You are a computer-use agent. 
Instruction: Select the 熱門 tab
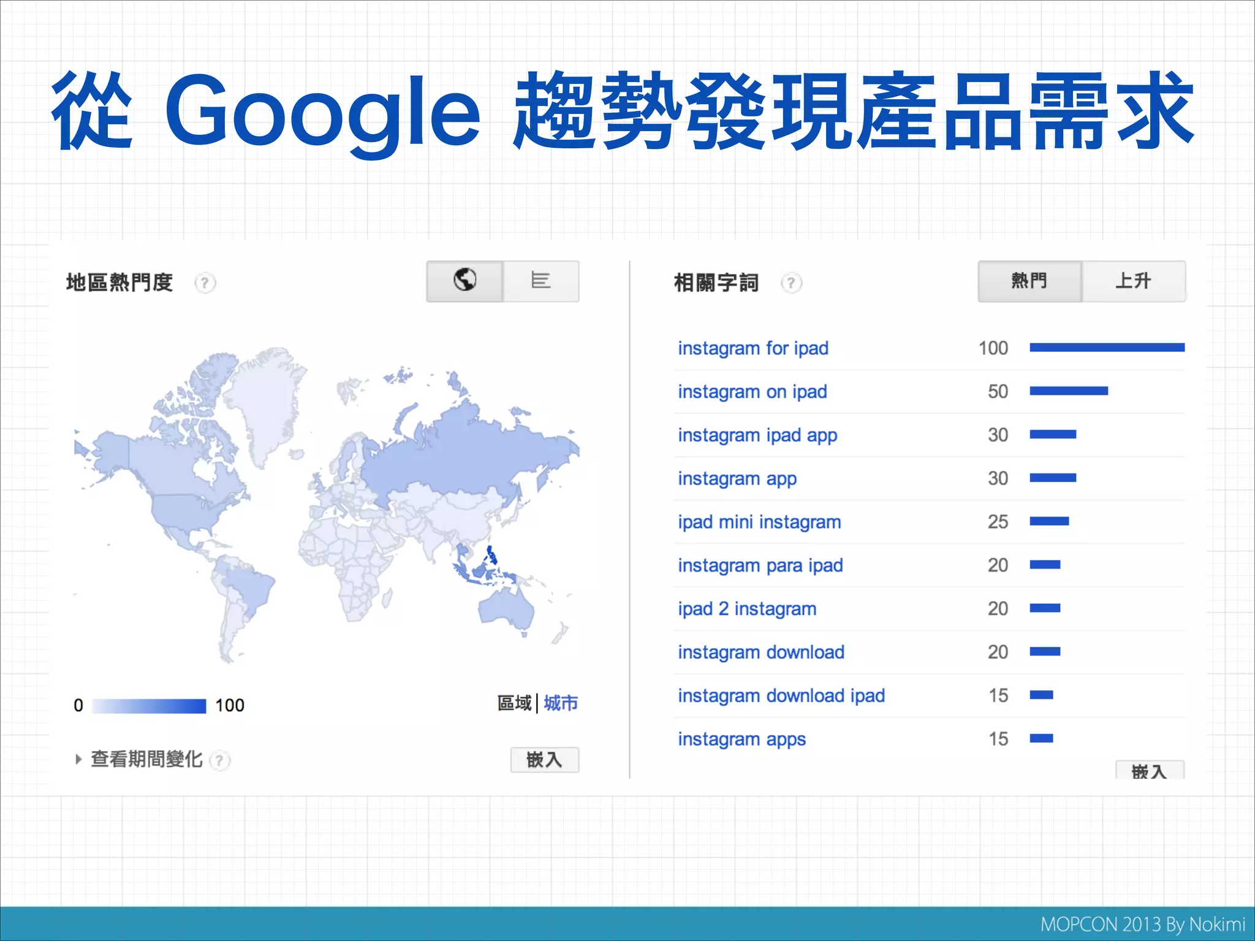(1029, 281)
